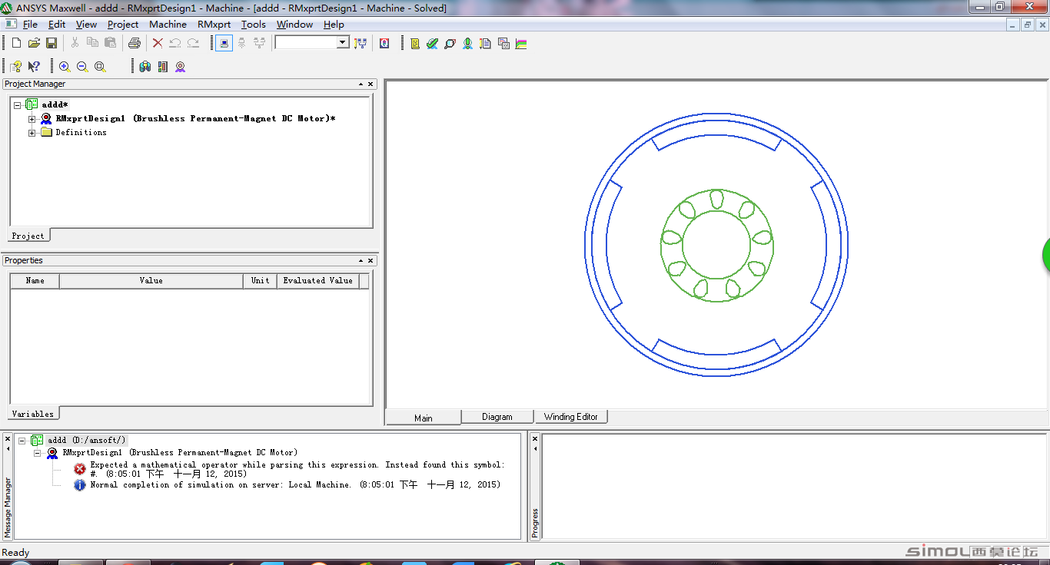This screenshot has height=565, width=1050.
Task: Click the Redo arrow icon
Action: point(193,43)
